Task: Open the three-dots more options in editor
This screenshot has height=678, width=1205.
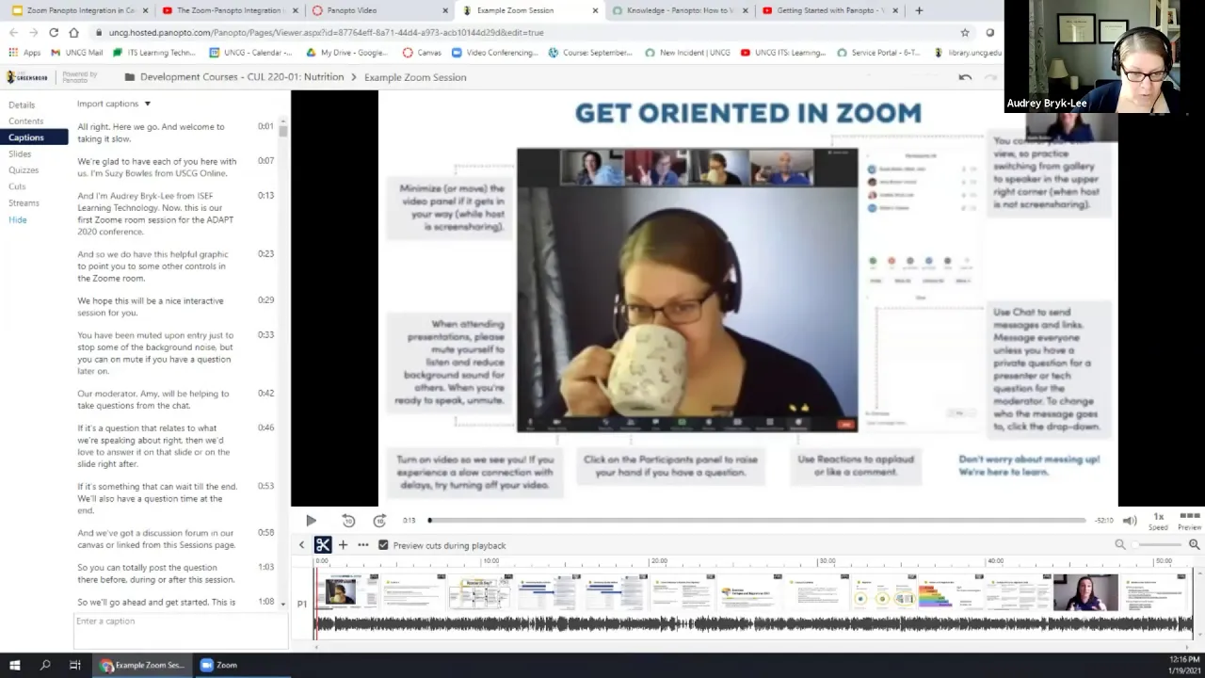Action: coord(362,545)
